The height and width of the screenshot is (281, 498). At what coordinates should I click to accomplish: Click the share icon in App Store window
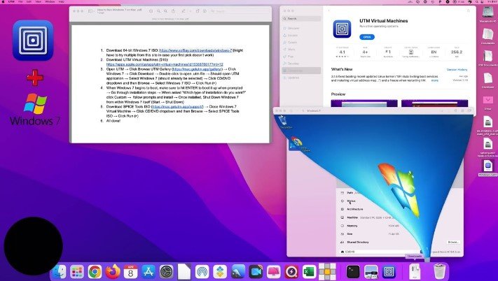pyautogui.click(x=469, y=10)
